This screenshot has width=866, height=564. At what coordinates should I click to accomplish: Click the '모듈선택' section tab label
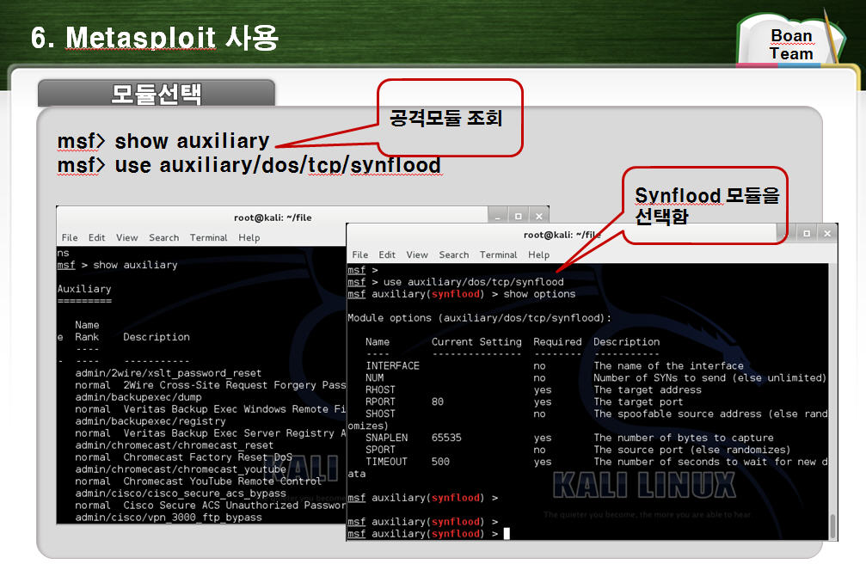tap(157, 94)
